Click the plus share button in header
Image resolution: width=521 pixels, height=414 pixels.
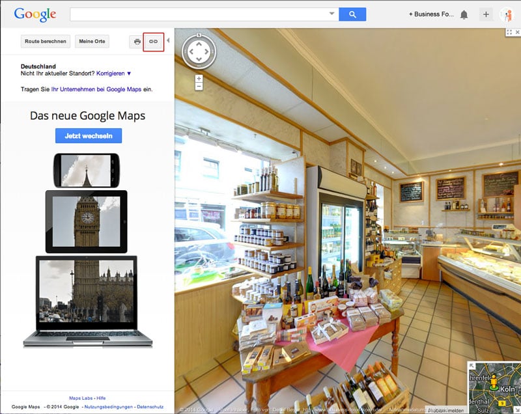(x=486, y=14)
